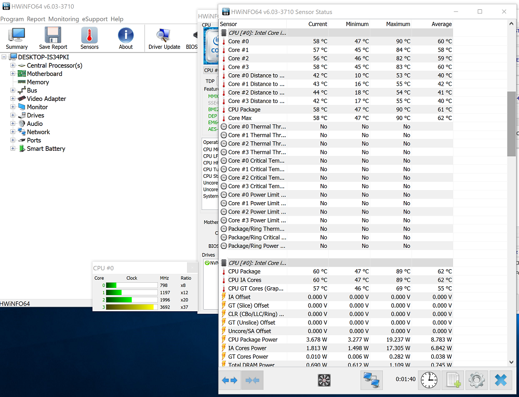This screenshot has height=397, width=519.
Task: Click the Average column header
Action: pos(432,24)
